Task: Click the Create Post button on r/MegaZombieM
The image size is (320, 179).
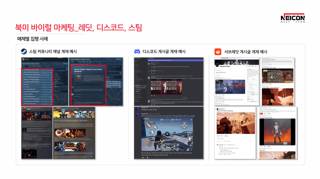Action: 249,66
